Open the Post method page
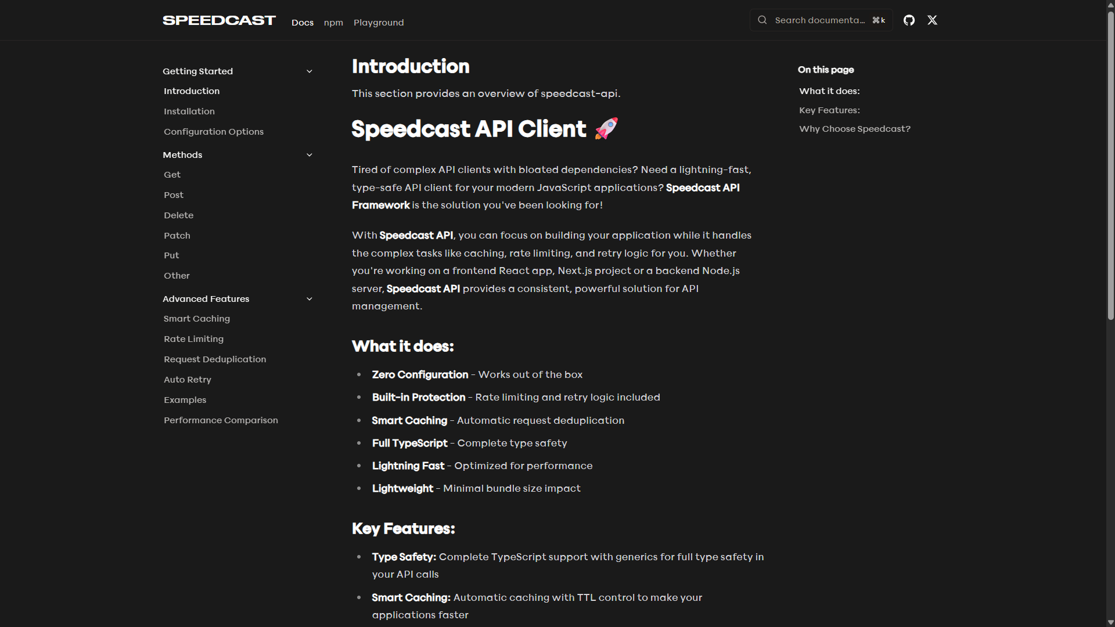Viewport: 1115px width, 627px height. click(174, 195)
